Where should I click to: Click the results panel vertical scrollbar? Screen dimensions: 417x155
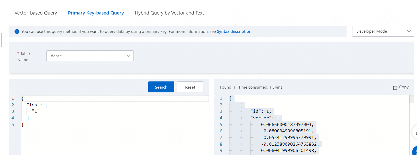click(412, 99)
